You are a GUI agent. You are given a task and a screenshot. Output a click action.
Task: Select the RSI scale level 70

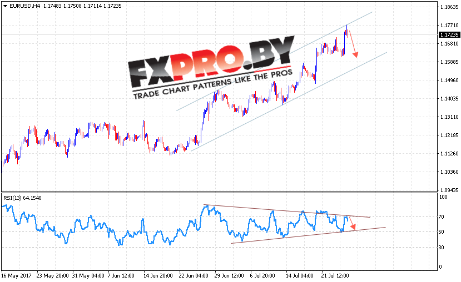tap(442, 217)
